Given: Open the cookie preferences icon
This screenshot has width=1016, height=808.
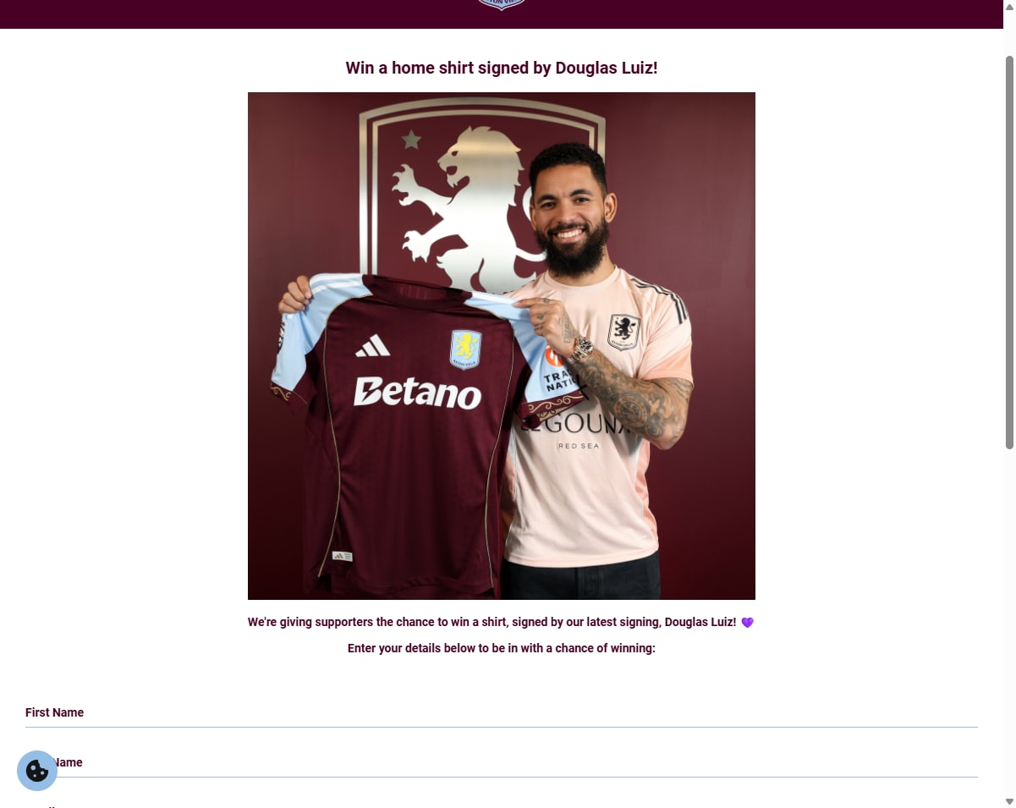Looking at the screenshot, I should [x=37, y=771].
